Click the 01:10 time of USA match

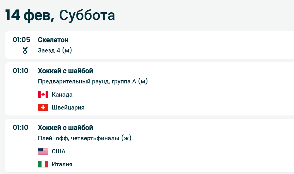pos(21,128)
